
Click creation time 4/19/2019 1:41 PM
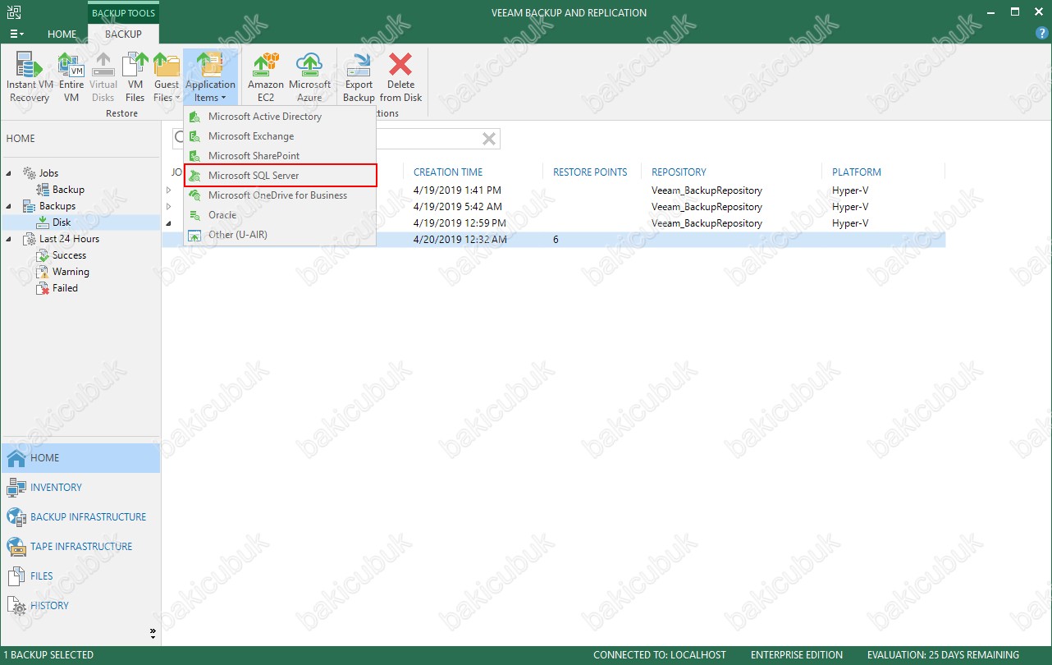point(457,190)
